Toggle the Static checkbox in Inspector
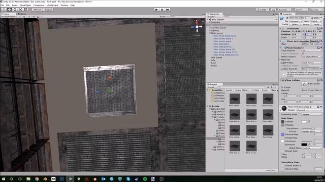 coord(313,18)
